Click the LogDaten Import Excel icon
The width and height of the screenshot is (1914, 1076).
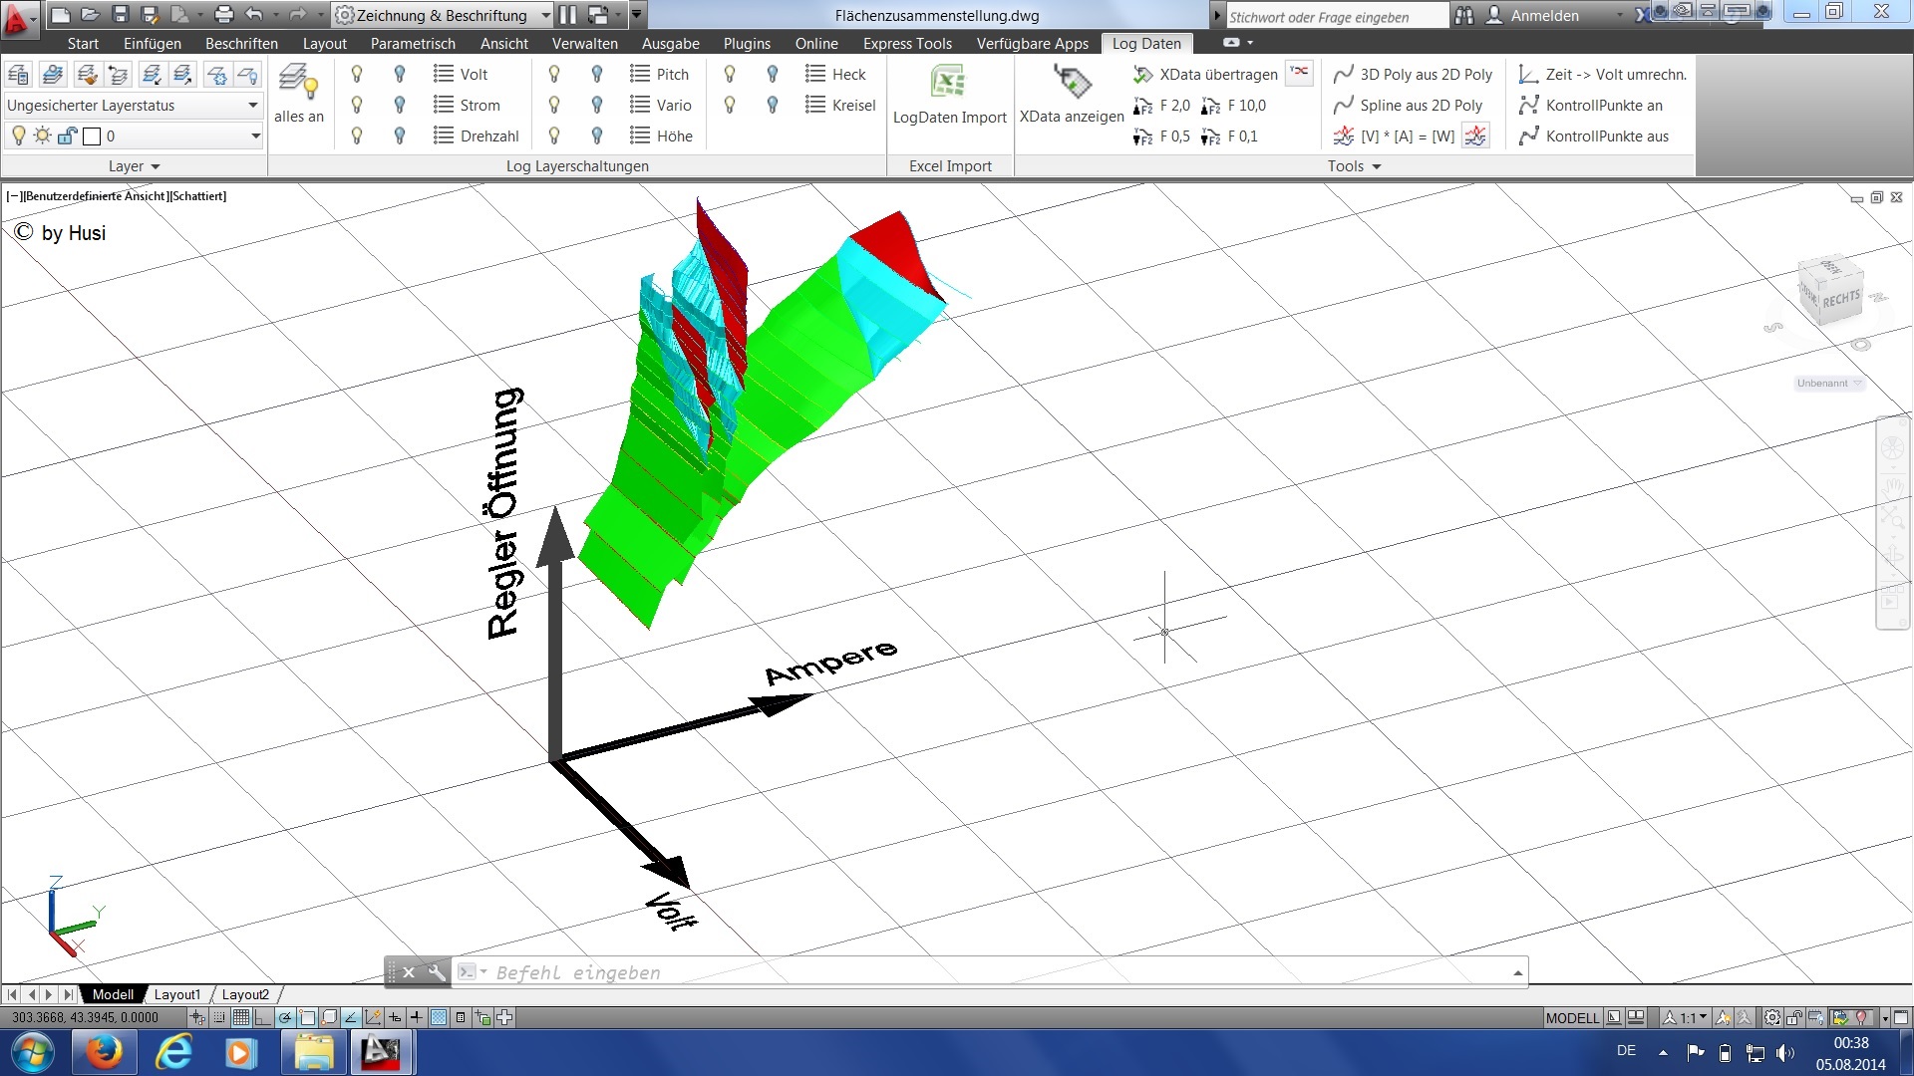[x=949, y=82]
